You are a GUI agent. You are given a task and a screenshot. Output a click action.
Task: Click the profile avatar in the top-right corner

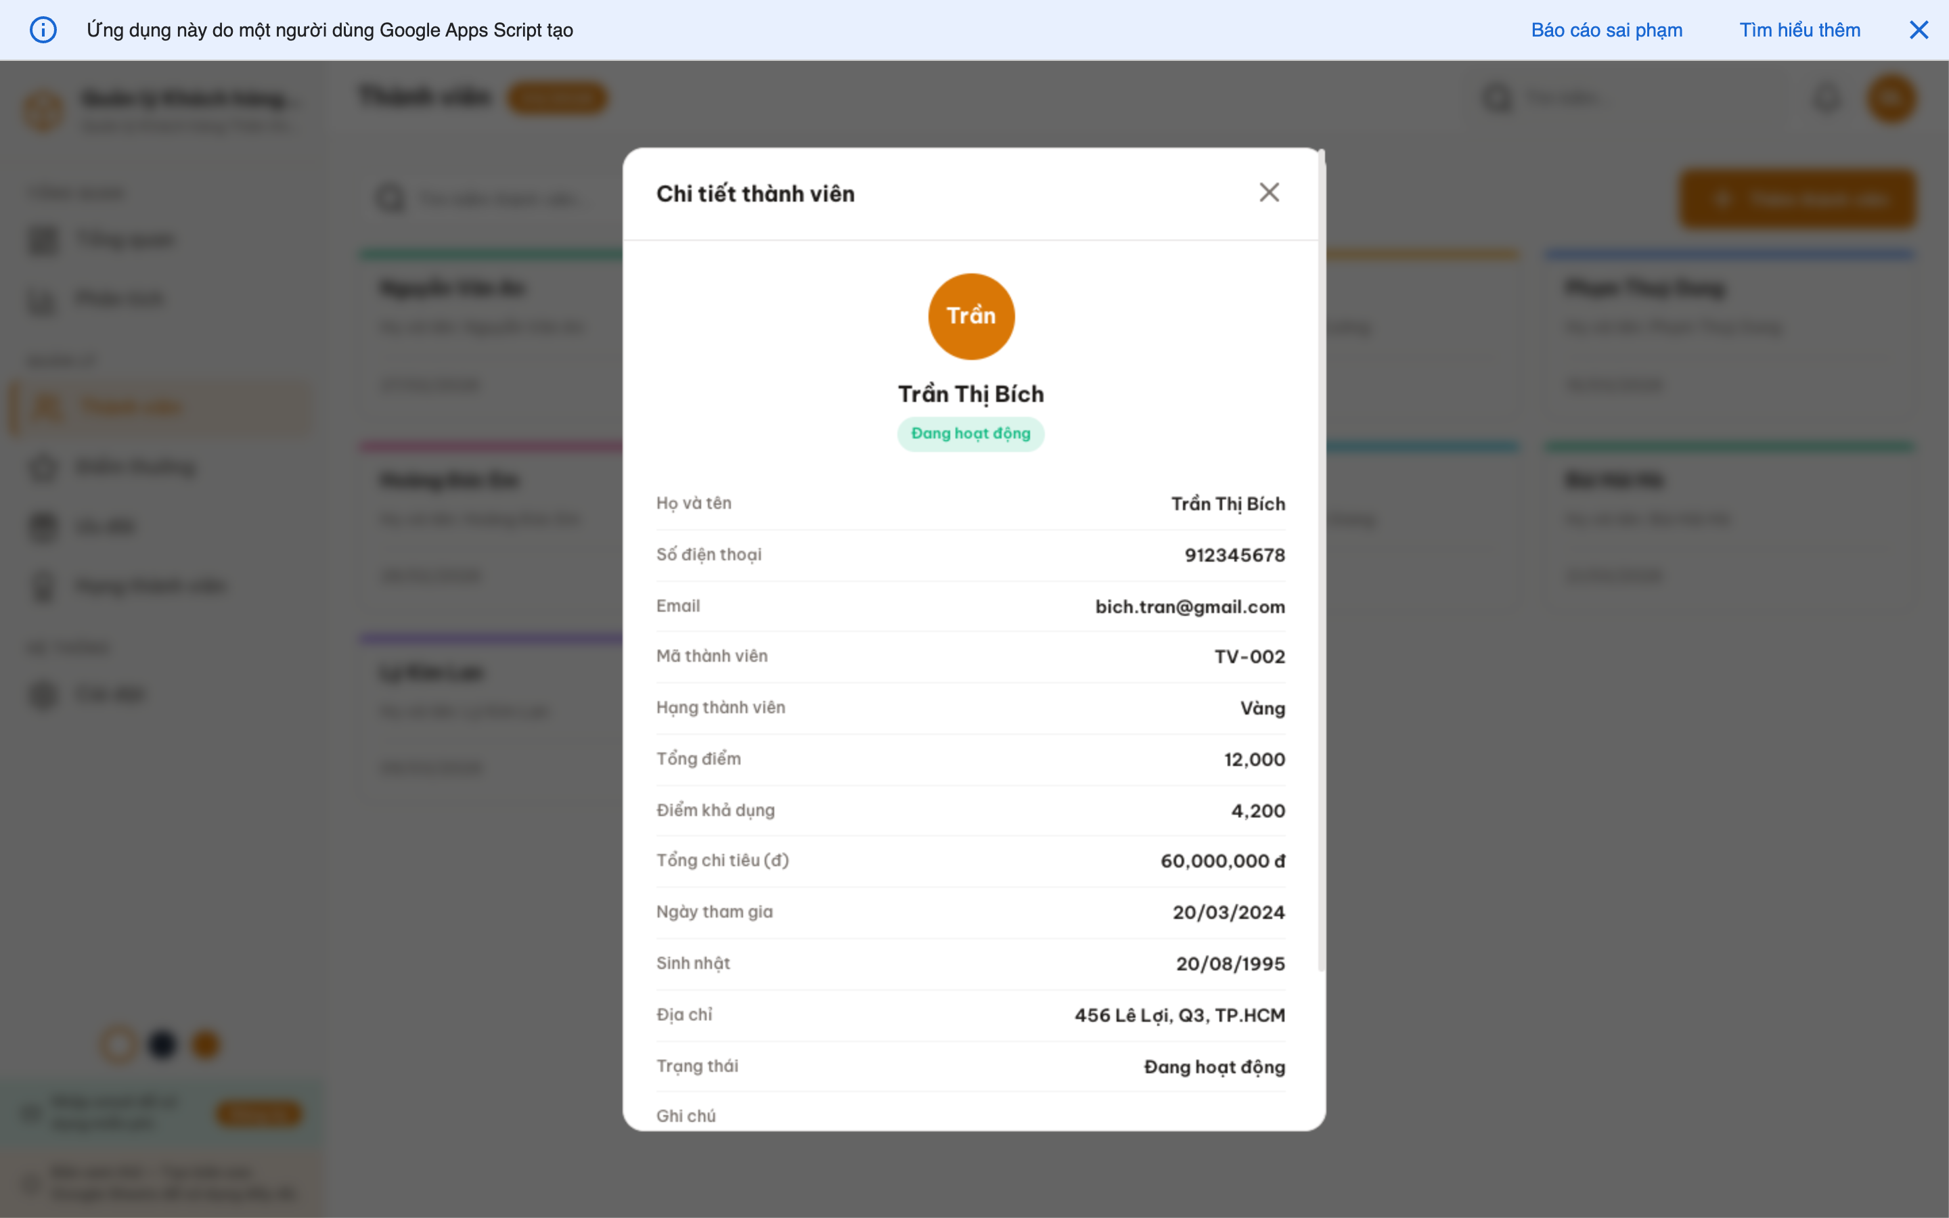(x=1893, y=97)
